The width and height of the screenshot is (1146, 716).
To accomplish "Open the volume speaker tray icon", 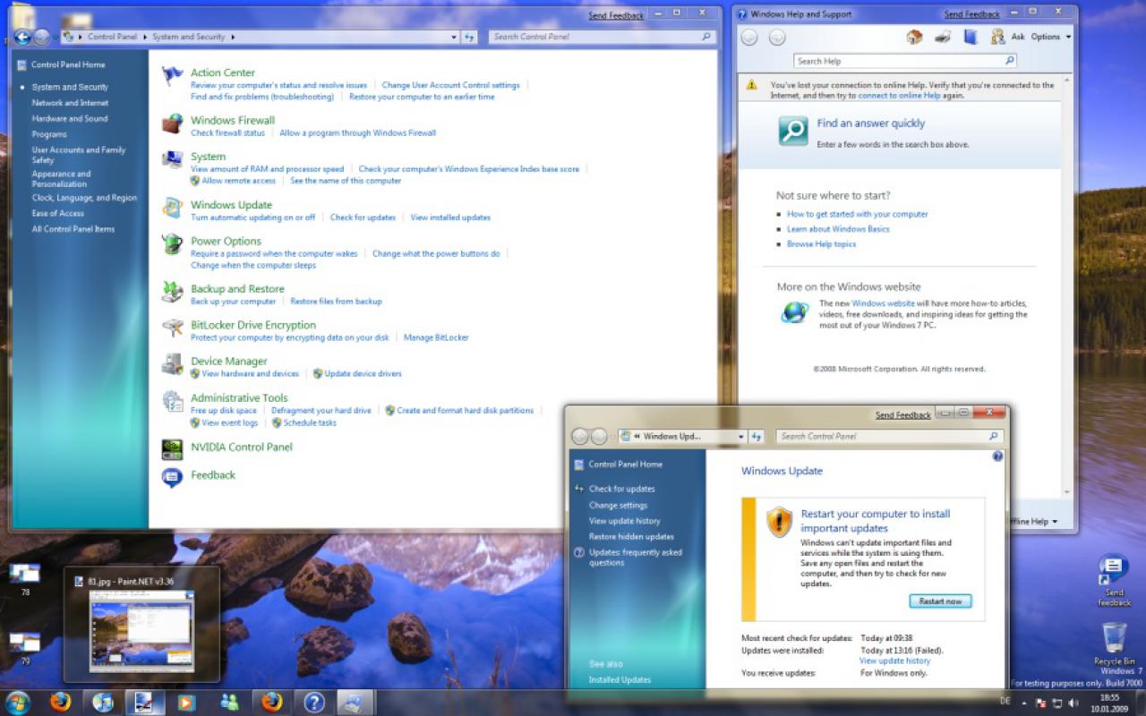I will coord(1074,703).
